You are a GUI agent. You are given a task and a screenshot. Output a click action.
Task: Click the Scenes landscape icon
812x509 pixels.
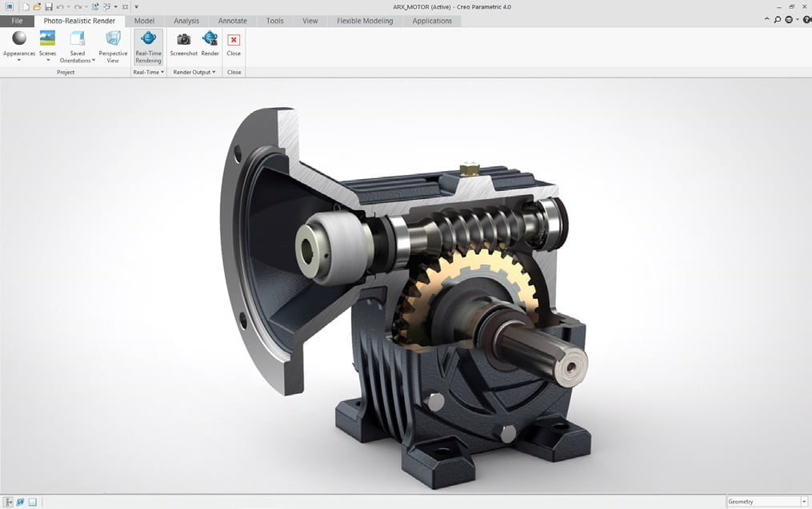tap(47, 39)
